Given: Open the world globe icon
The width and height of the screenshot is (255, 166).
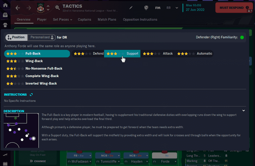Looking at the screenshot, I should [x=146, y=8].
